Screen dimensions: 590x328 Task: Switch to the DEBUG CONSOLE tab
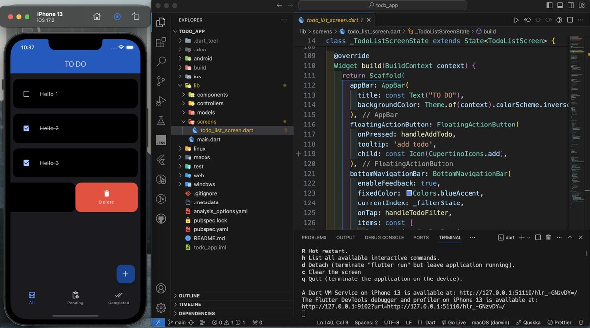384,237
